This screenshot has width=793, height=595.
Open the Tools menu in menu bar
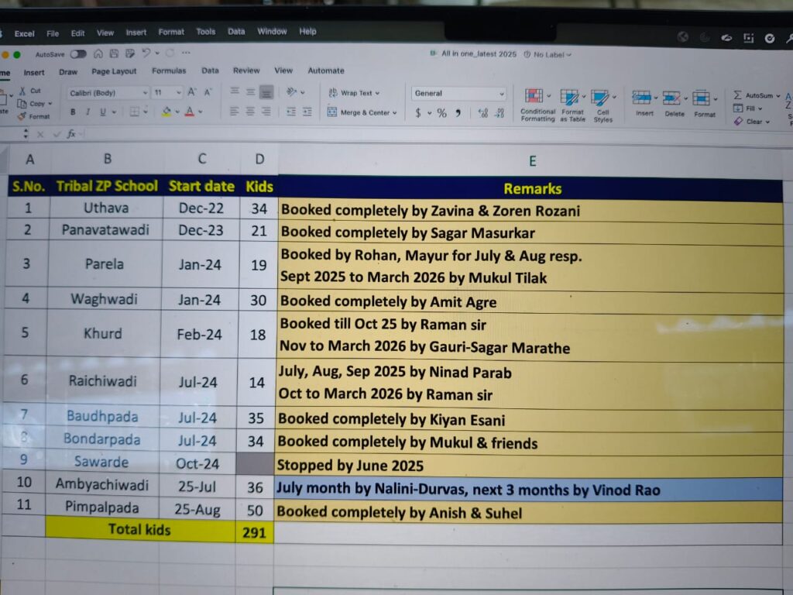pyautogui.click(x=205, y=32)
